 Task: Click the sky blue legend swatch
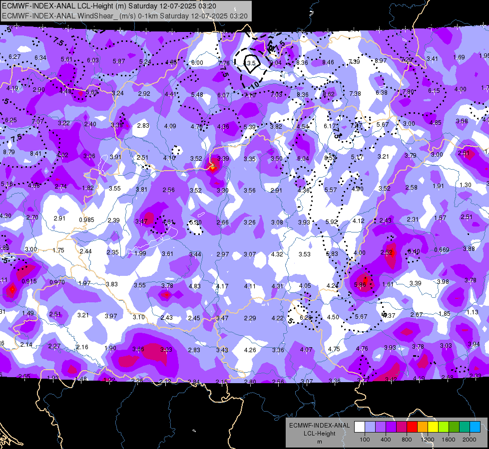[475, 427]
